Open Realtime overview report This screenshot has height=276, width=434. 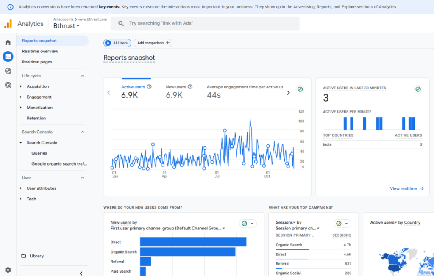coord(40,51)
